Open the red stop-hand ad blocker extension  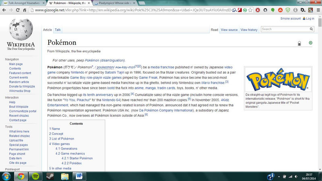point(258,10)
